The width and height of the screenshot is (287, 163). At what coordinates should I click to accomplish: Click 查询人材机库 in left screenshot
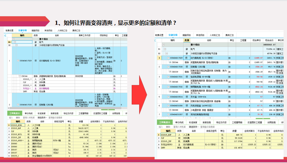[29, 117]
